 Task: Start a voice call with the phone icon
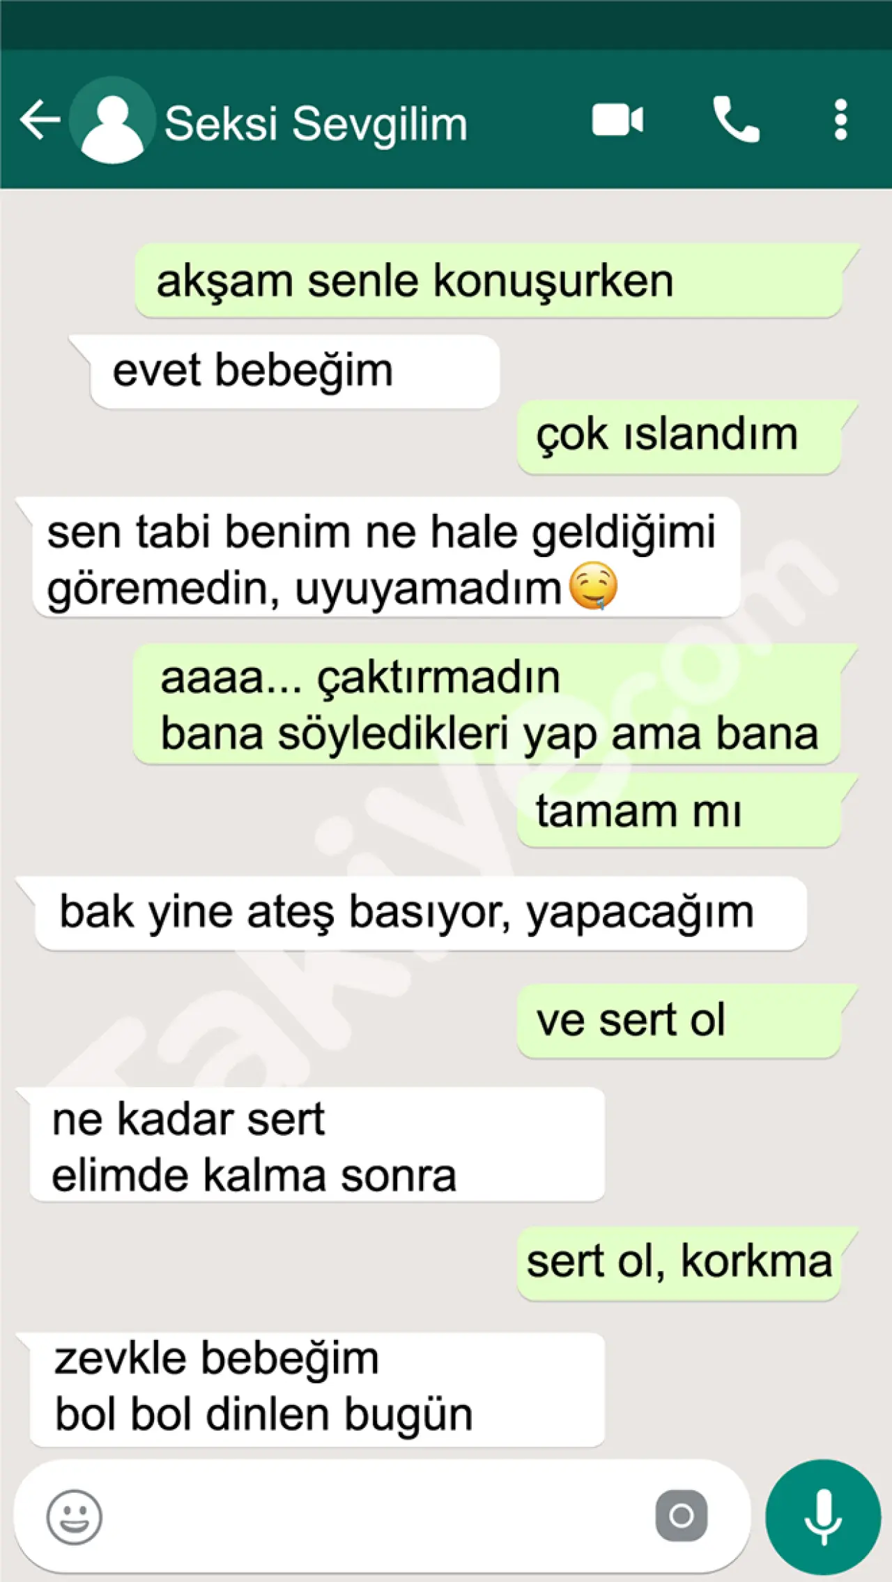[x=736, y=120]
